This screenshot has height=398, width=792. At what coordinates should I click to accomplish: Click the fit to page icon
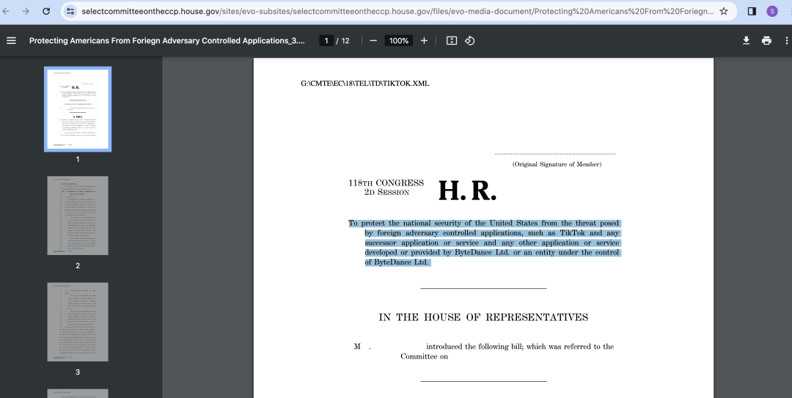[452, 40]
